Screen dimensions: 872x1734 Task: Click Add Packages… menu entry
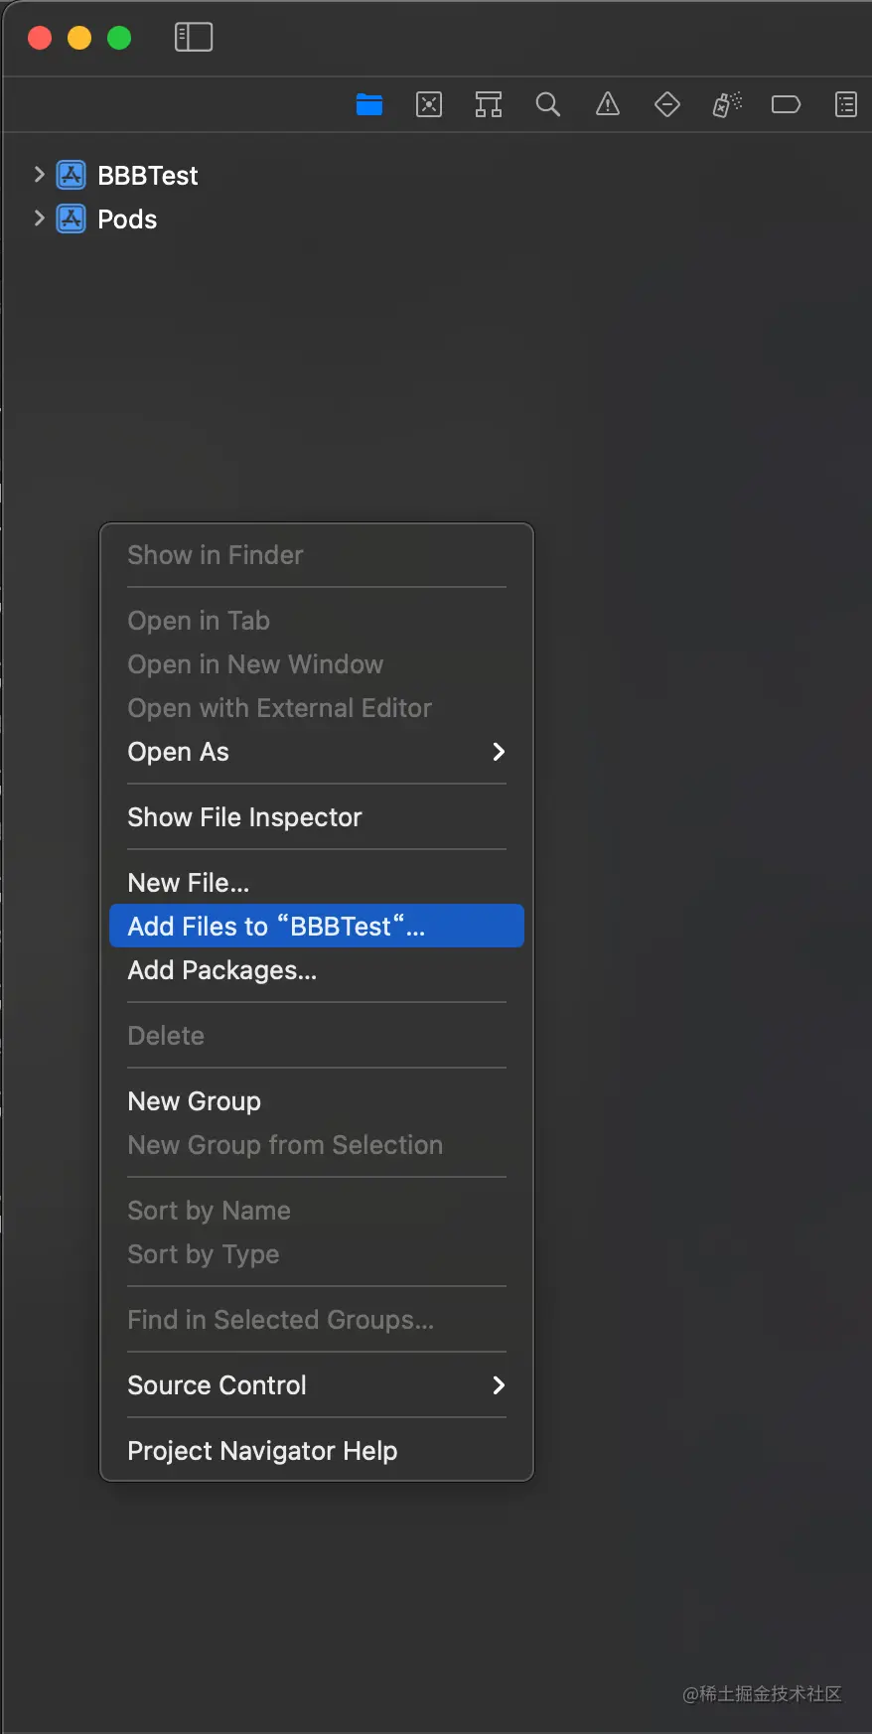click(222, 970)
